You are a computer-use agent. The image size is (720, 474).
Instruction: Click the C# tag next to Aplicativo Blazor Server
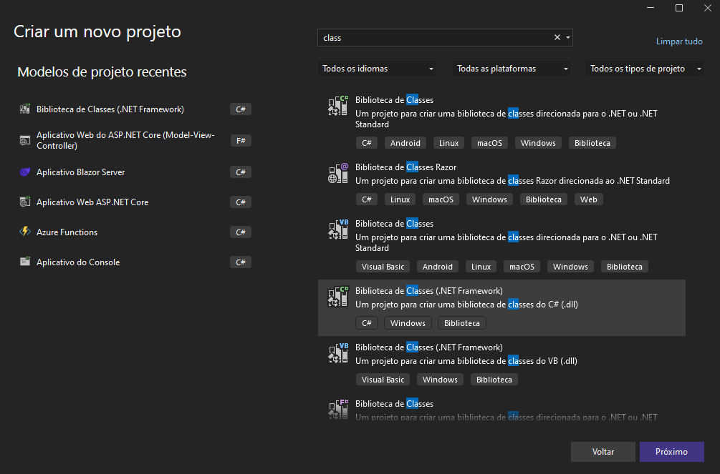pyautogui.click(x=241, y=172)
